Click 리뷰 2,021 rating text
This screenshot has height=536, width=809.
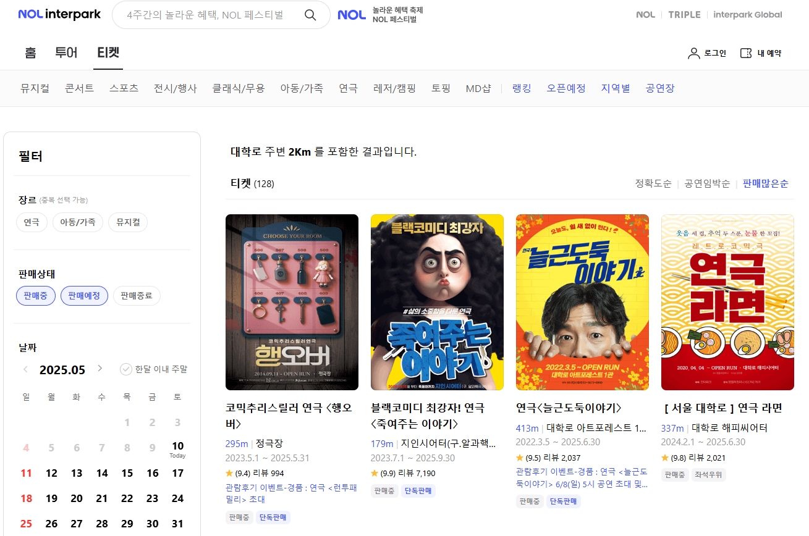coord(707,458)
